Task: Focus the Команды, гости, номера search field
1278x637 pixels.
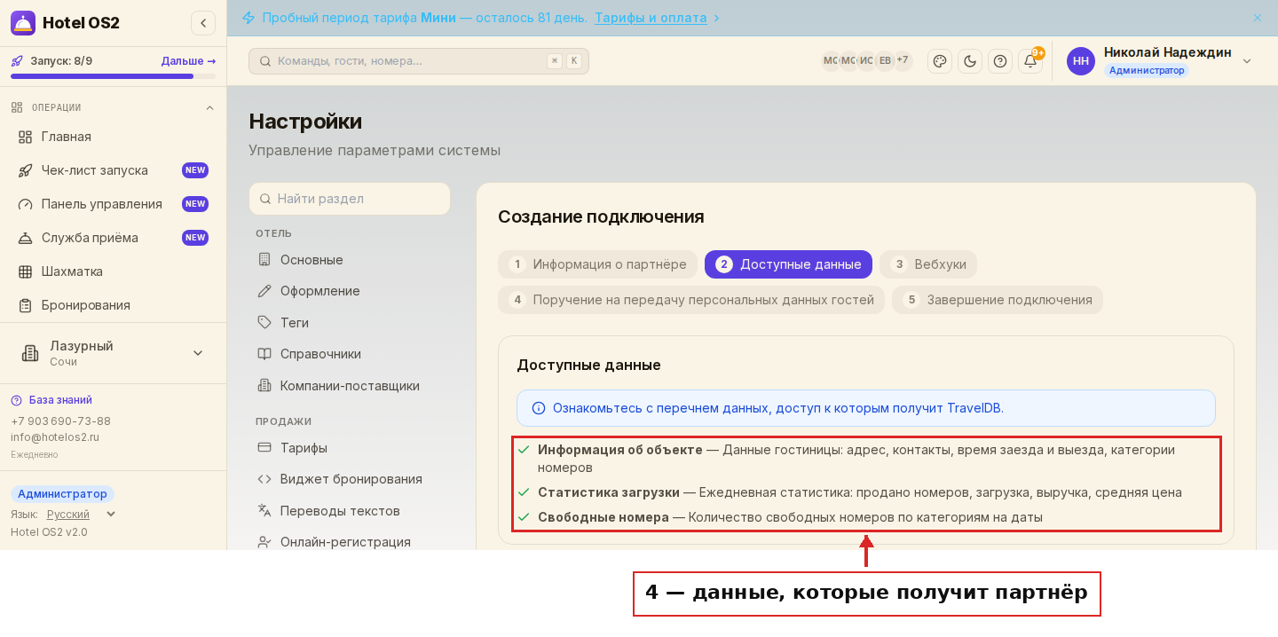Action: click(419, 61)
